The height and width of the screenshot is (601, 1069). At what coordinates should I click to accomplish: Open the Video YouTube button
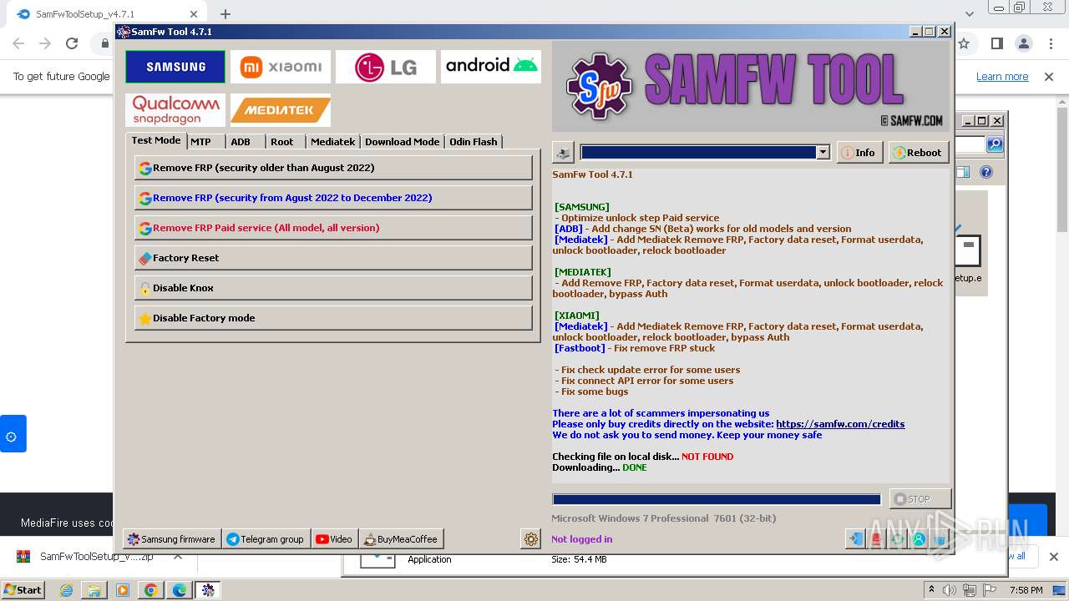[x=335, y=539]
